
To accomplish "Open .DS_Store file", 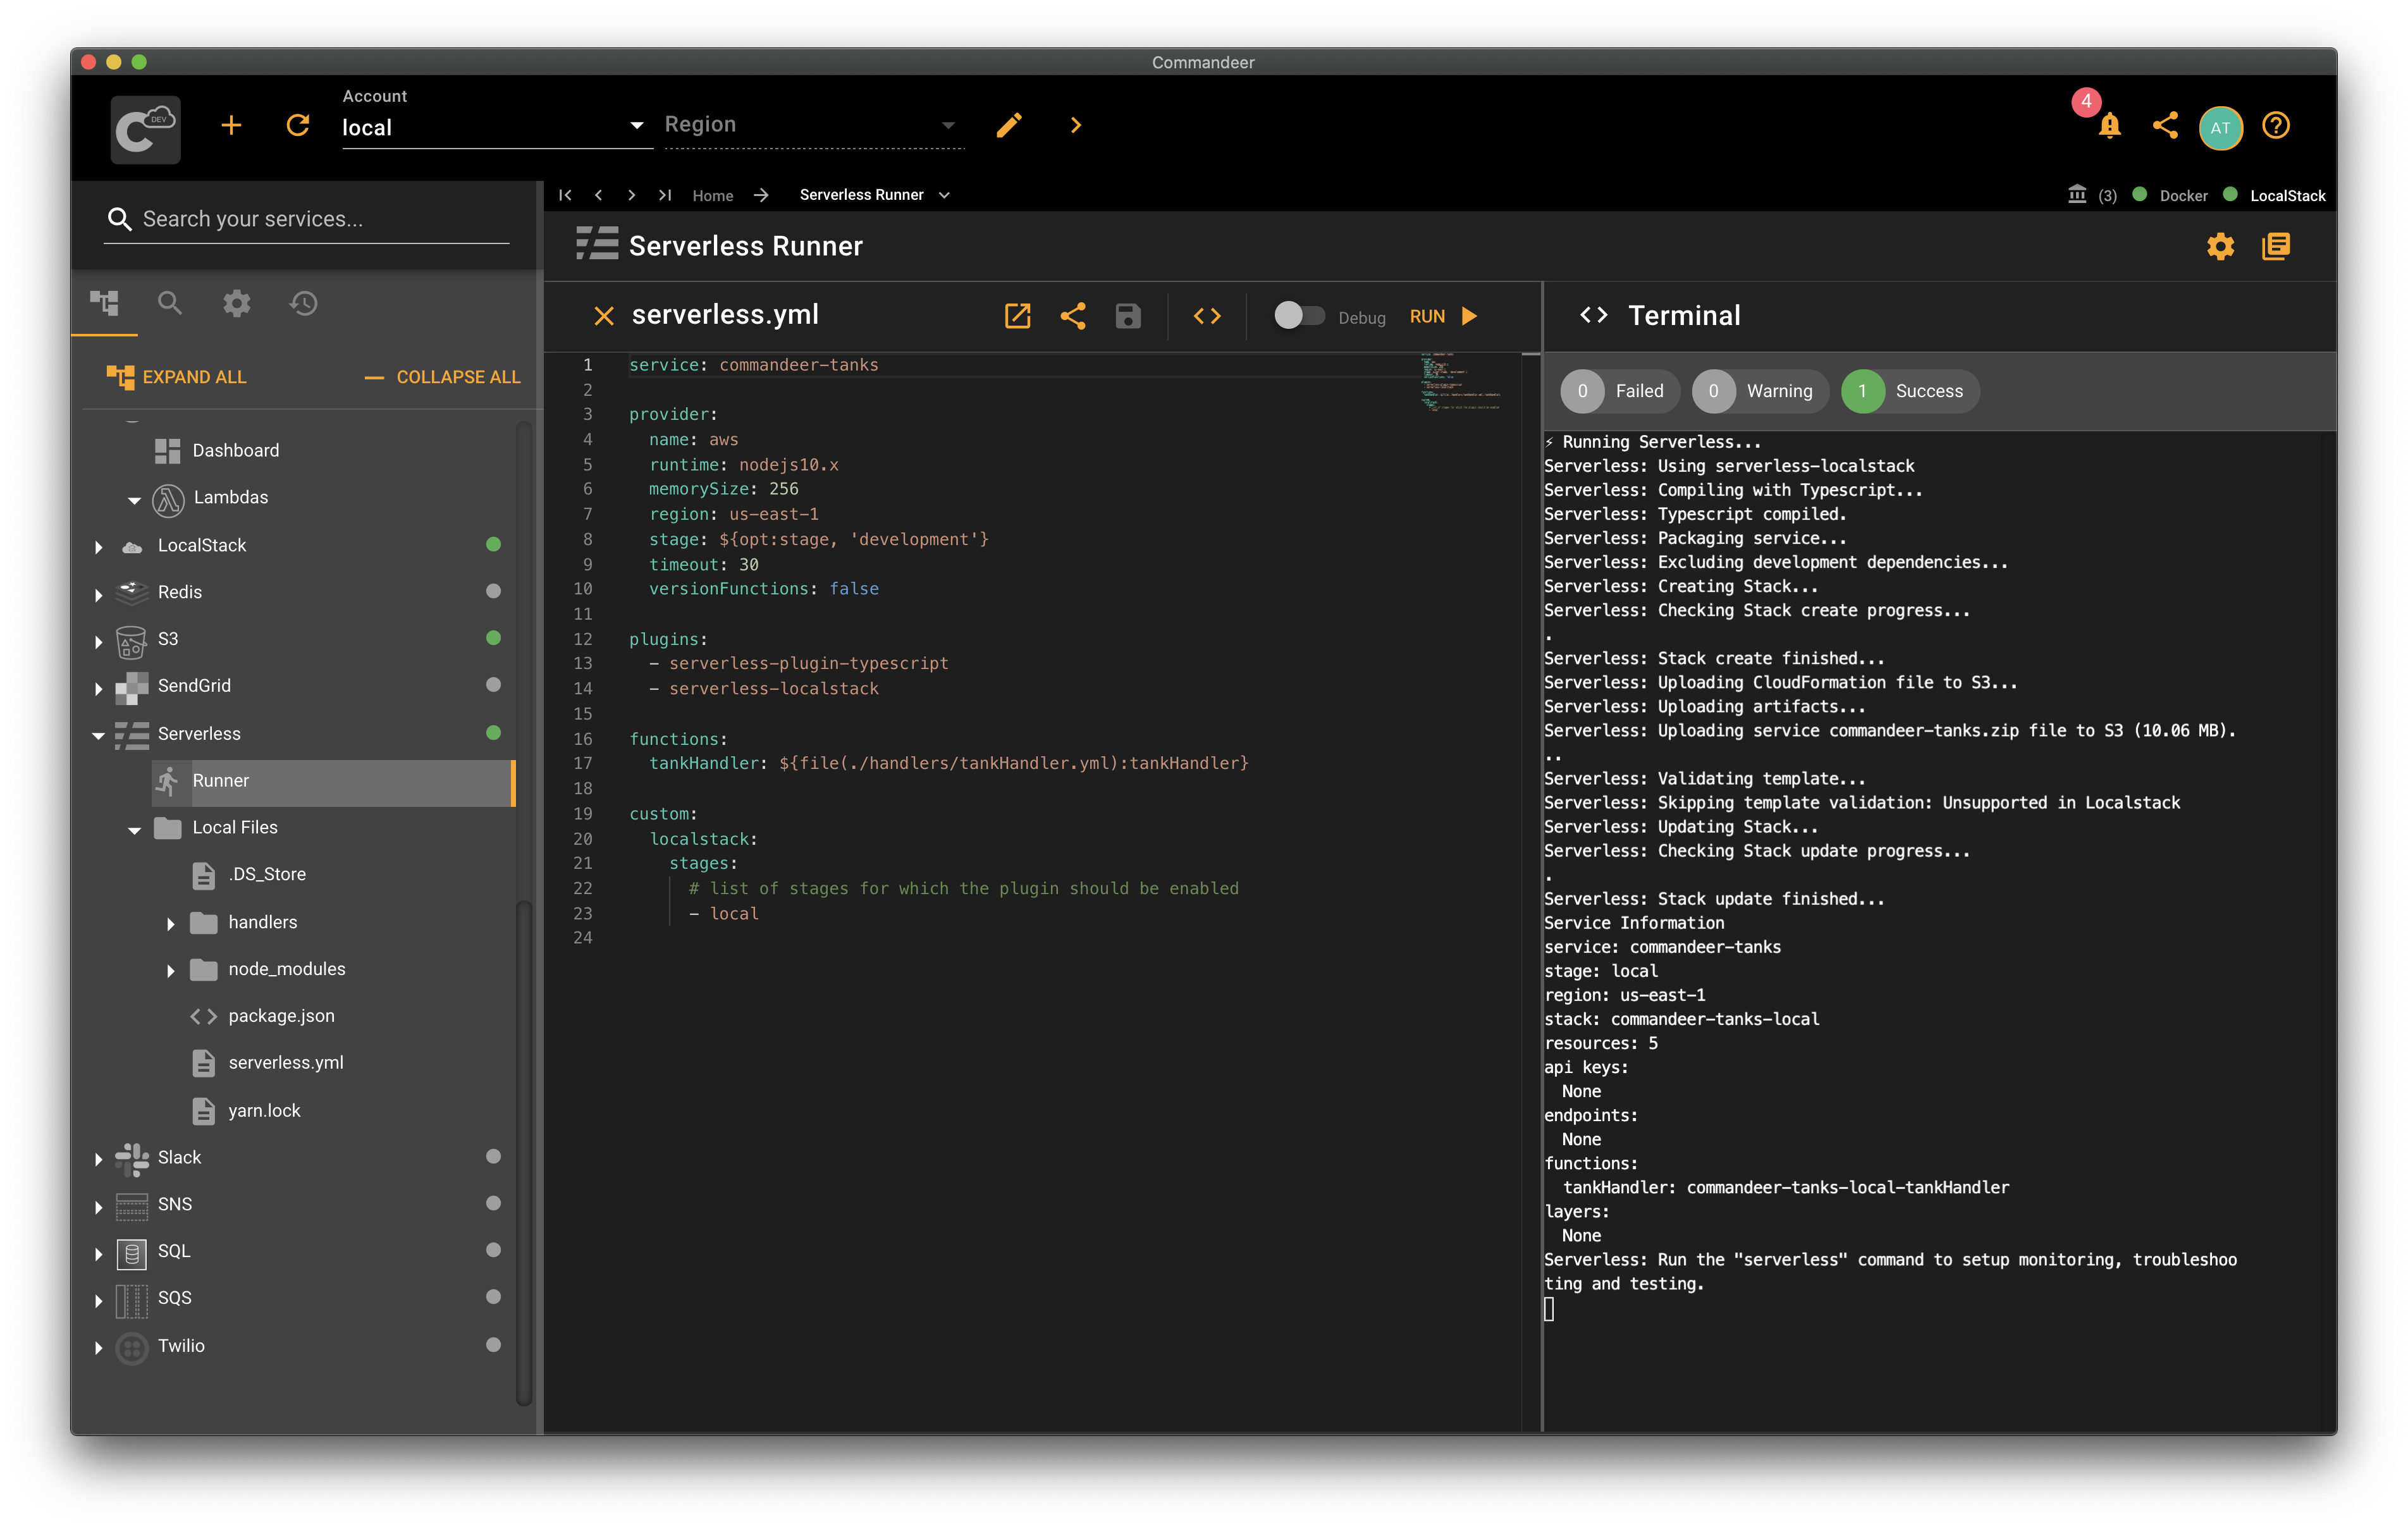I will pos(266,875).
